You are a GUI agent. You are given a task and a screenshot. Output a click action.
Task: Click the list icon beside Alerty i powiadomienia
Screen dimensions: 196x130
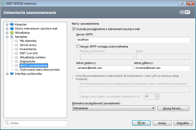[16, 66]
